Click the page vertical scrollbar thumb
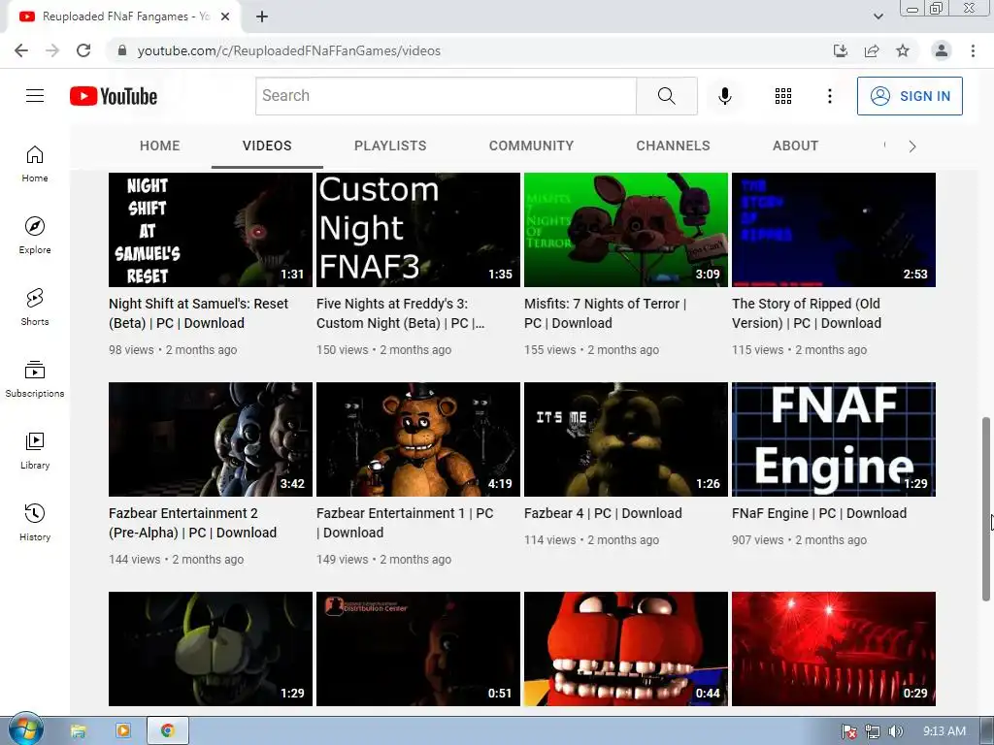The width and height of the screenshot is (994, 745). click(986, 508)
